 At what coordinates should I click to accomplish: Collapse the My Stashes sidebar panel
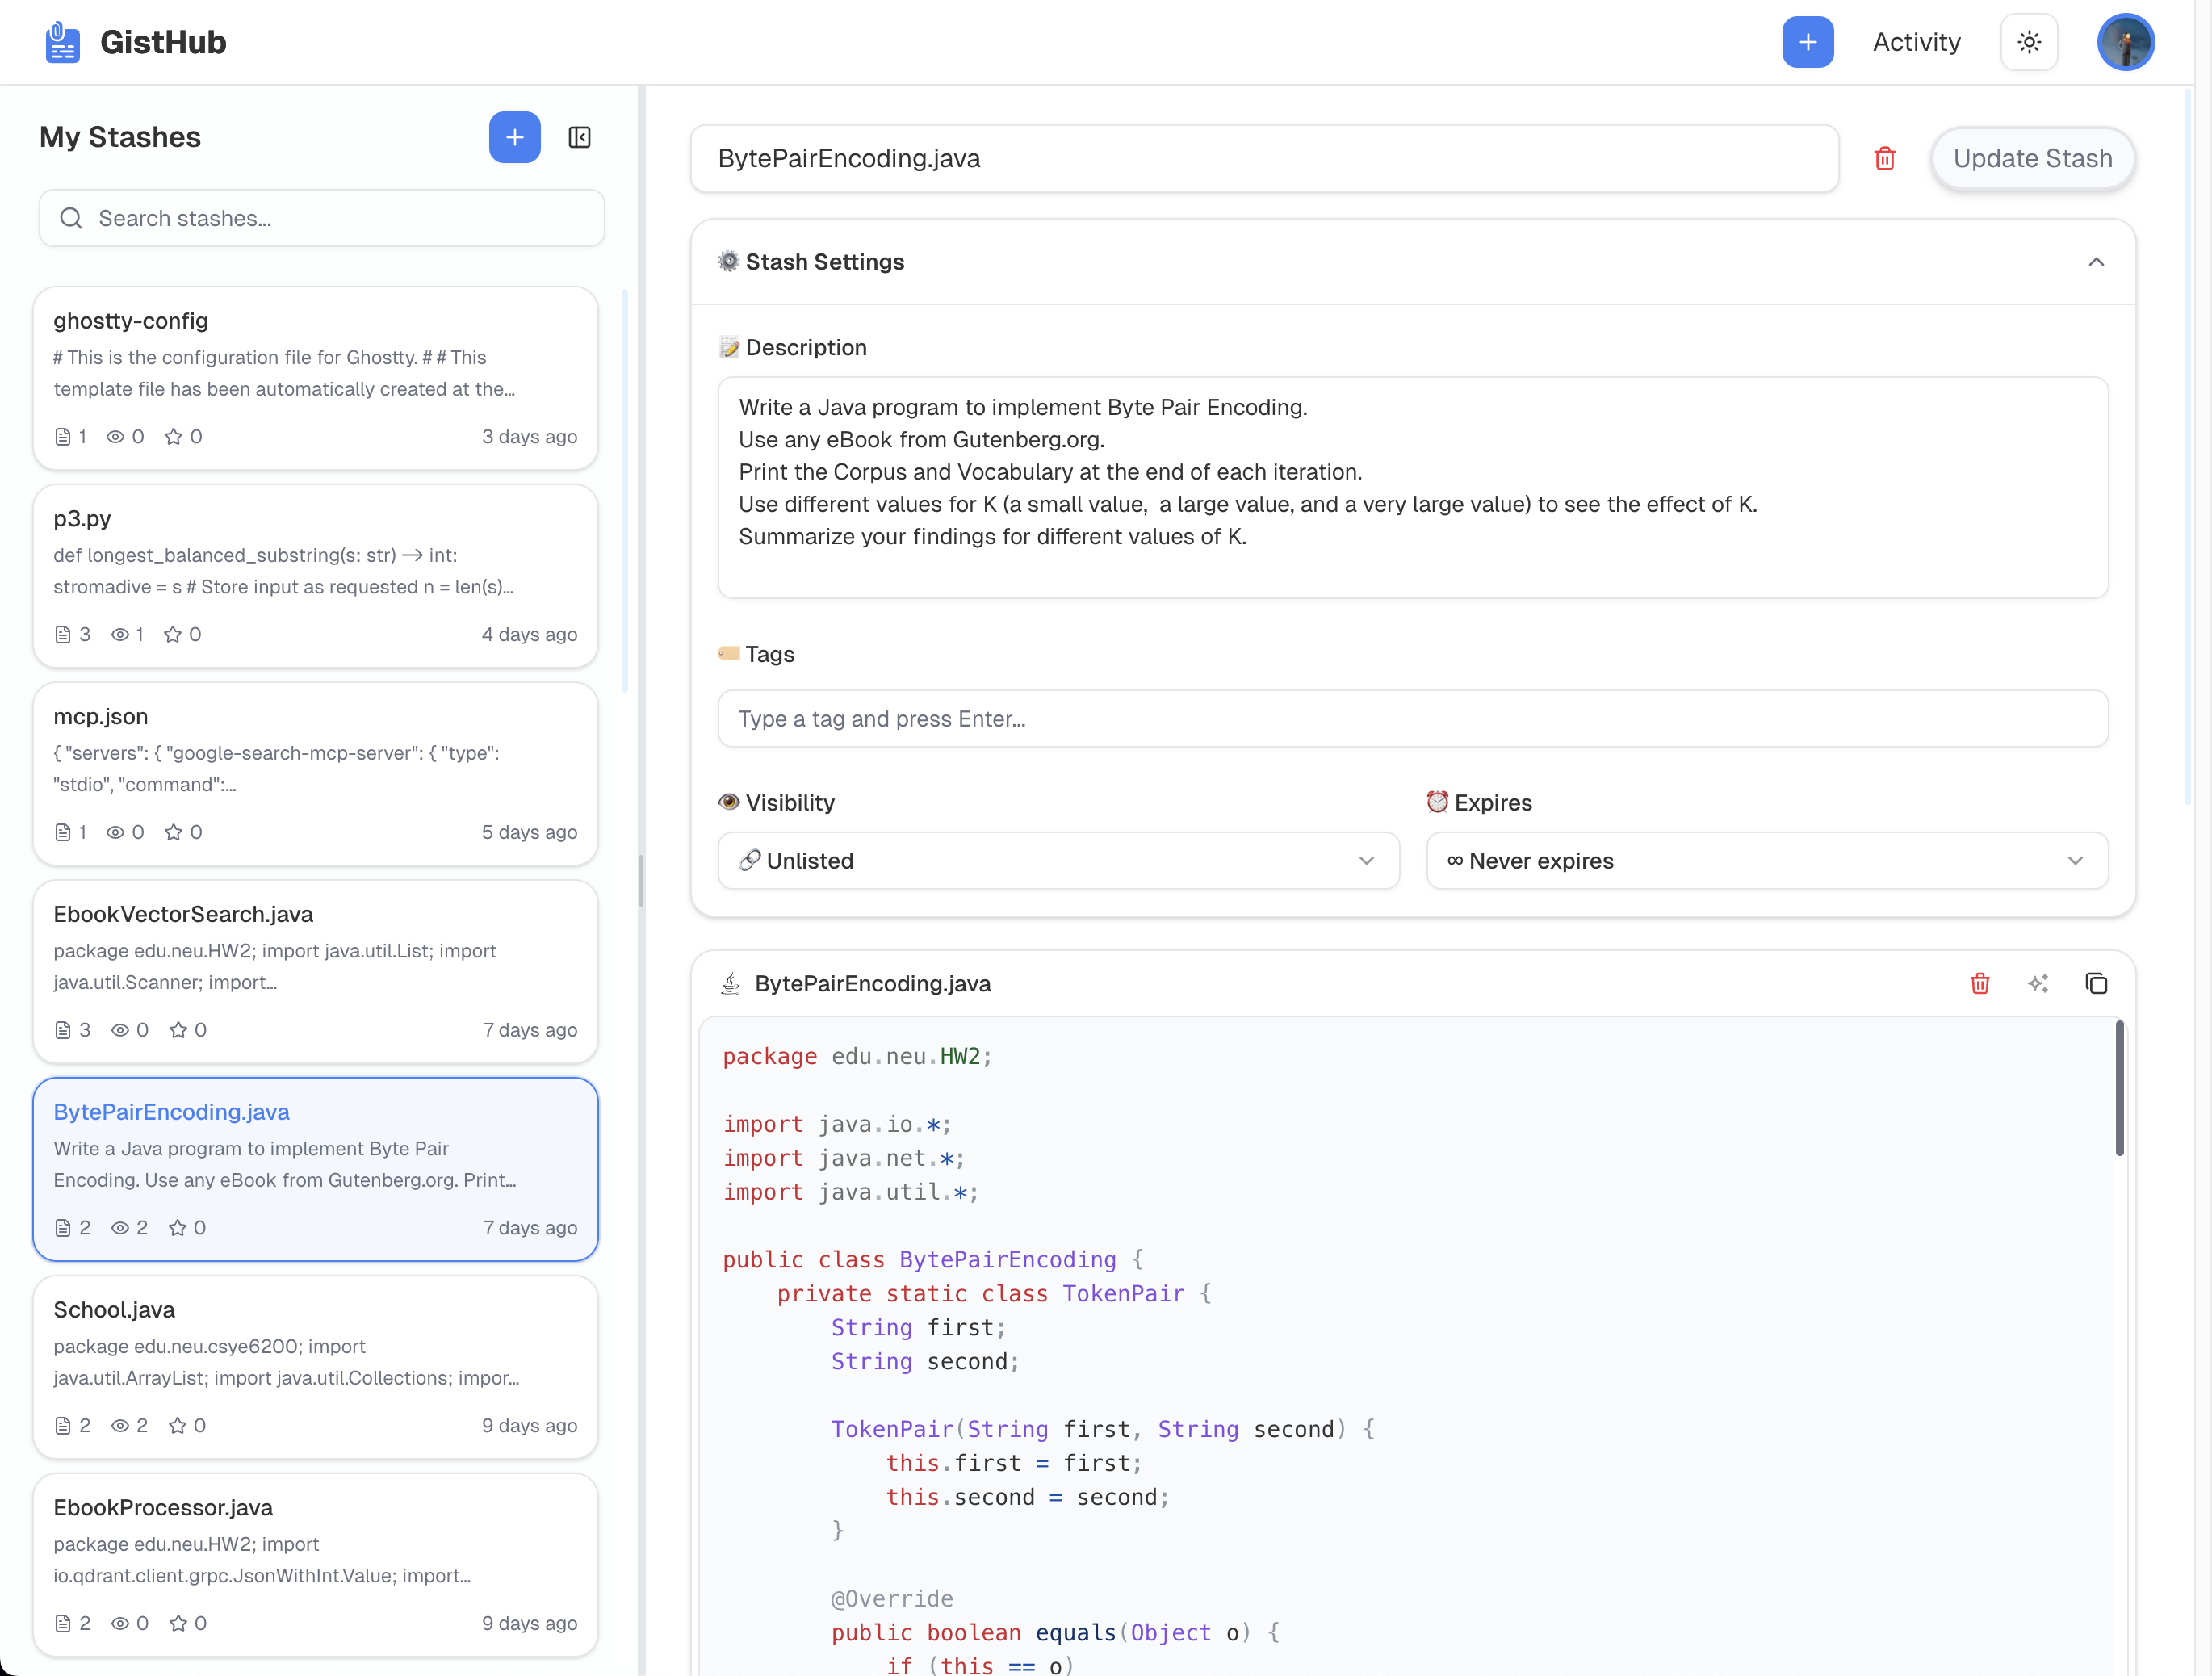(580, 137)
